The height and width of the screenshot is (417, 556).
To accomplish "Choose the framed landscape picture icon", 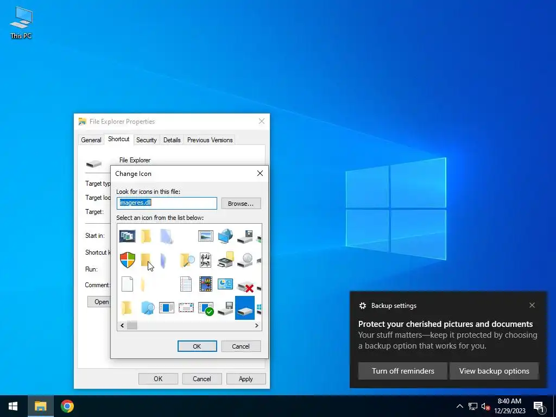I will pyautogui.click(x=206, y=236).
